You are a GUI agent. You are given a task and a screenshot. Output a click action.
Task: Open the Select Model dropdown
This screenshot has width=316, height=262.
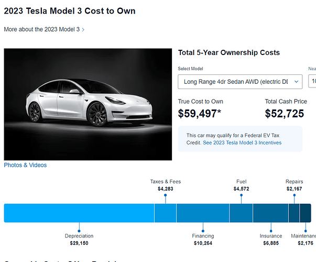pos(235,82)
